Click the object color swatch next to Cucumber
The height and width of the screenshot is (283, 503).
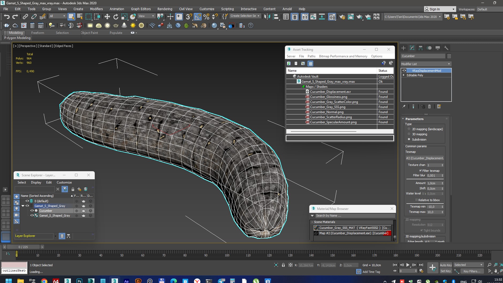pos(449,56)
